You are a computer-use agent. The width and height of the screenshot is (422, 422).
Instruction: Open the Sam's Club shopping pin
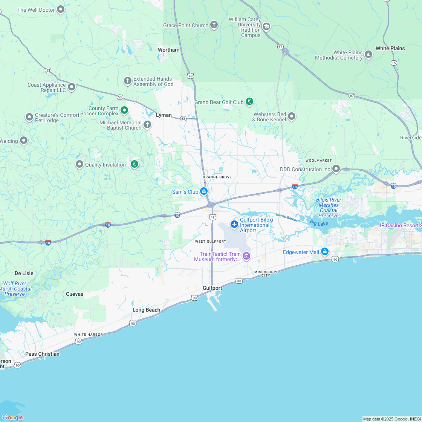204,191
